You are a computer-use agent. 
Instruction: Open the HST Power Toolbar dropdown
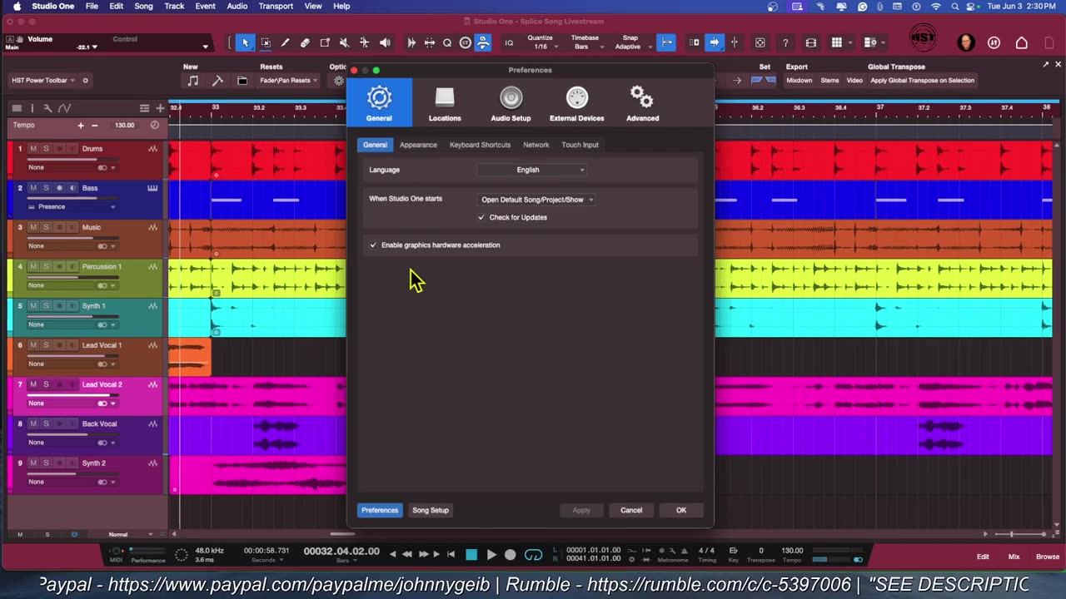click(x=43, y=81)
